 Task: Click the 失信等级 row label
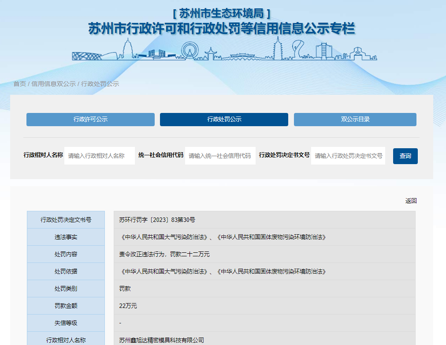click(66, 323)
